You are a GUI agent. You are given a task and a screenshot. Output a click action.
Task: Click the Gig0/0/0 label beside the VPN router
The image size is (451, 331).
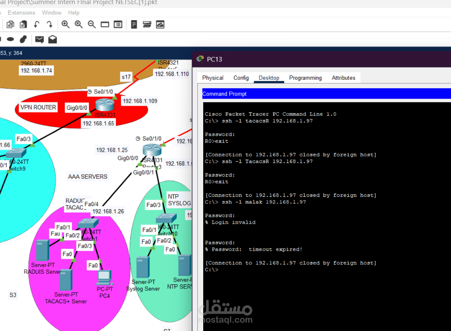pos(77,108)
